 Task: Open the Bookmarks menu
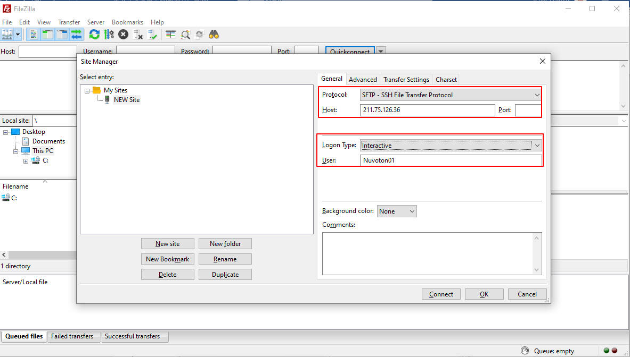click(127, 22)
